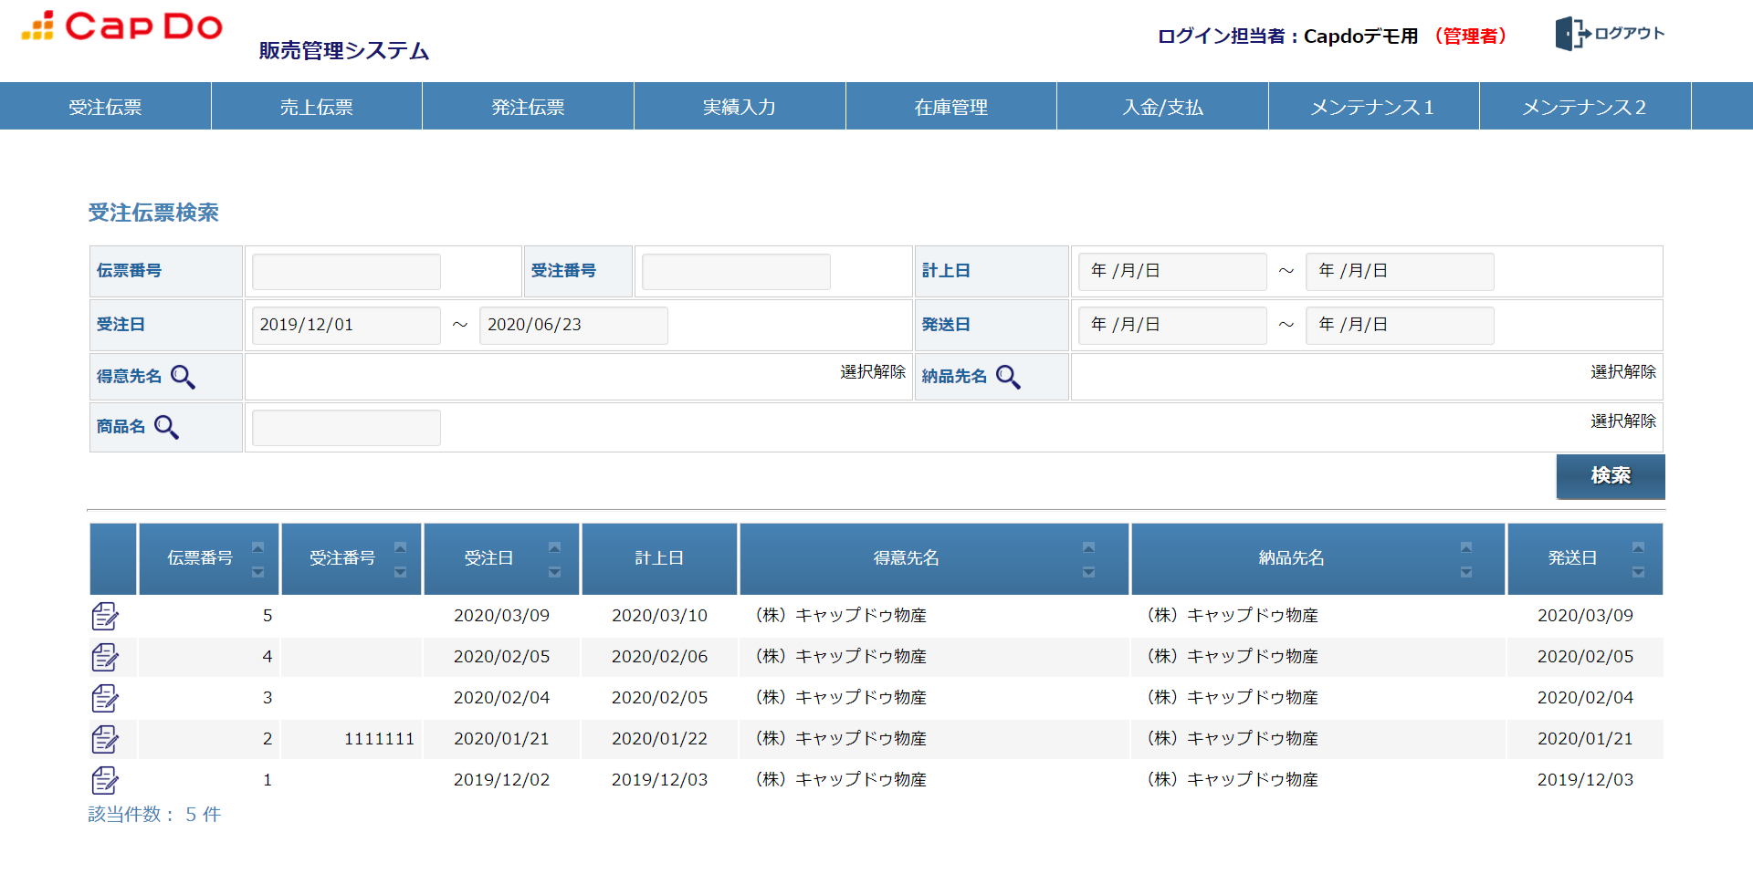The image size is (1753, 874).
Task: Click the 得意先名 search magnifier icon
Action: [183, 377]
